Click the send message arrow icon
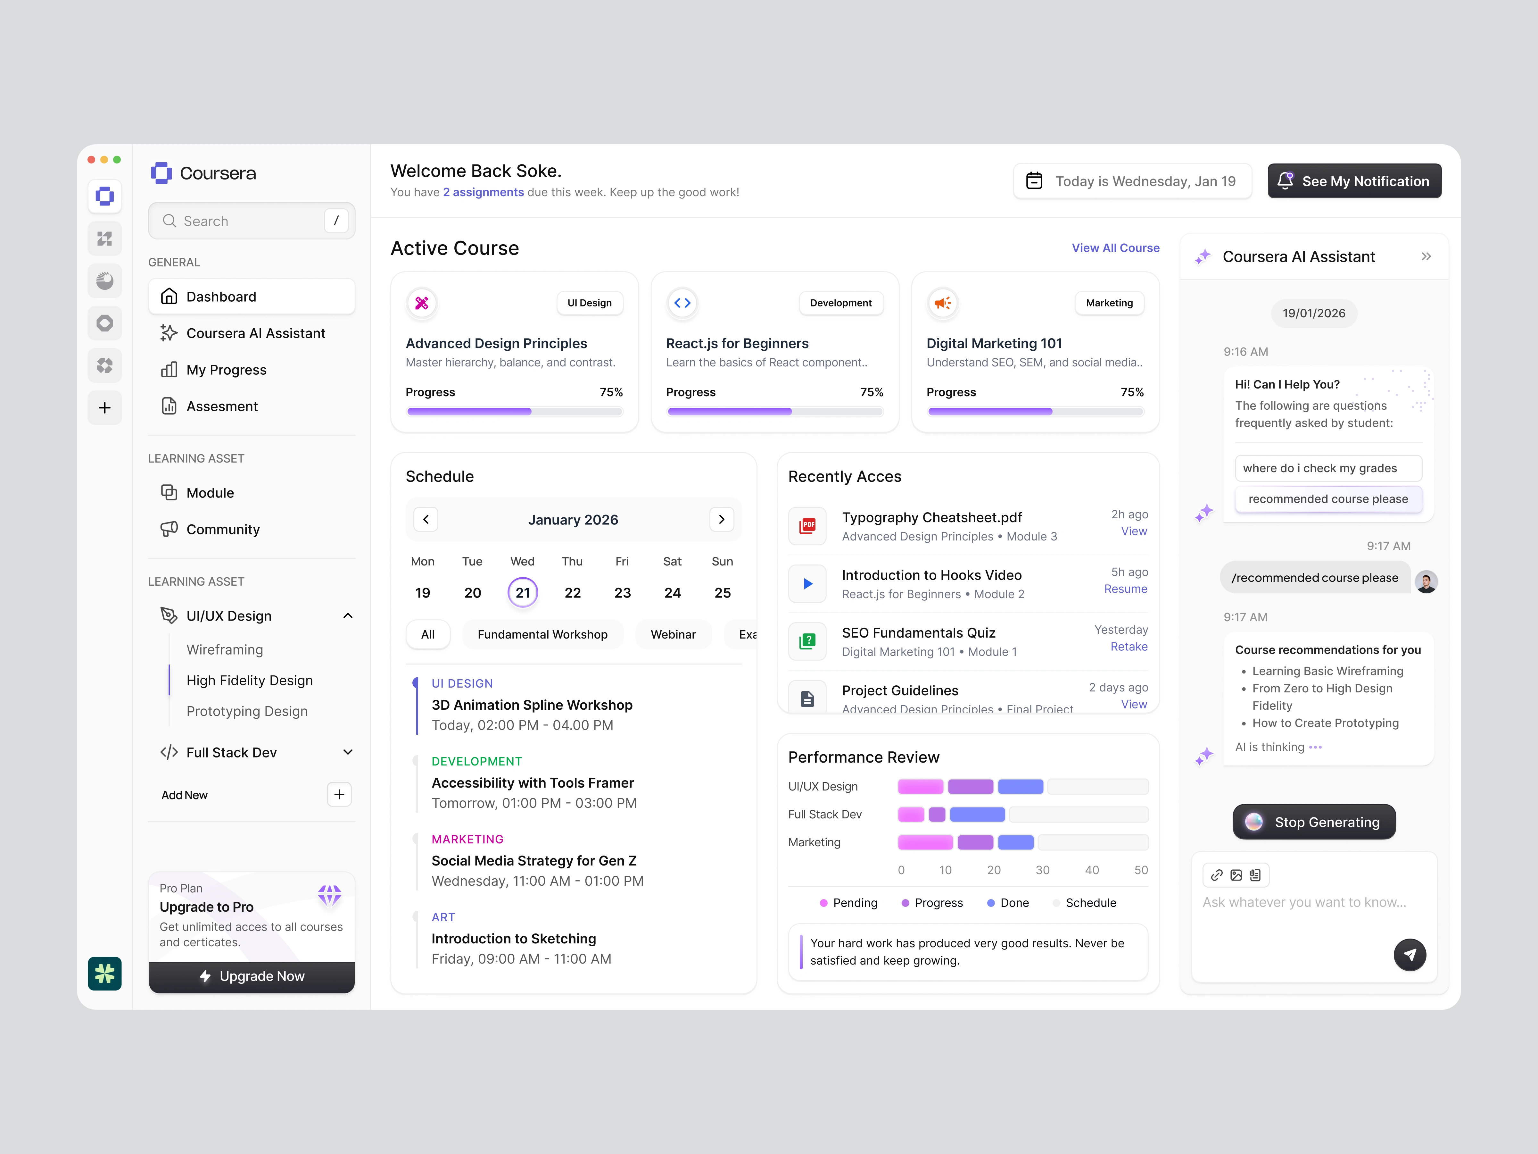This screenshot has width=1538, height=1154. pyautogui.click(x=1410, y=954)
